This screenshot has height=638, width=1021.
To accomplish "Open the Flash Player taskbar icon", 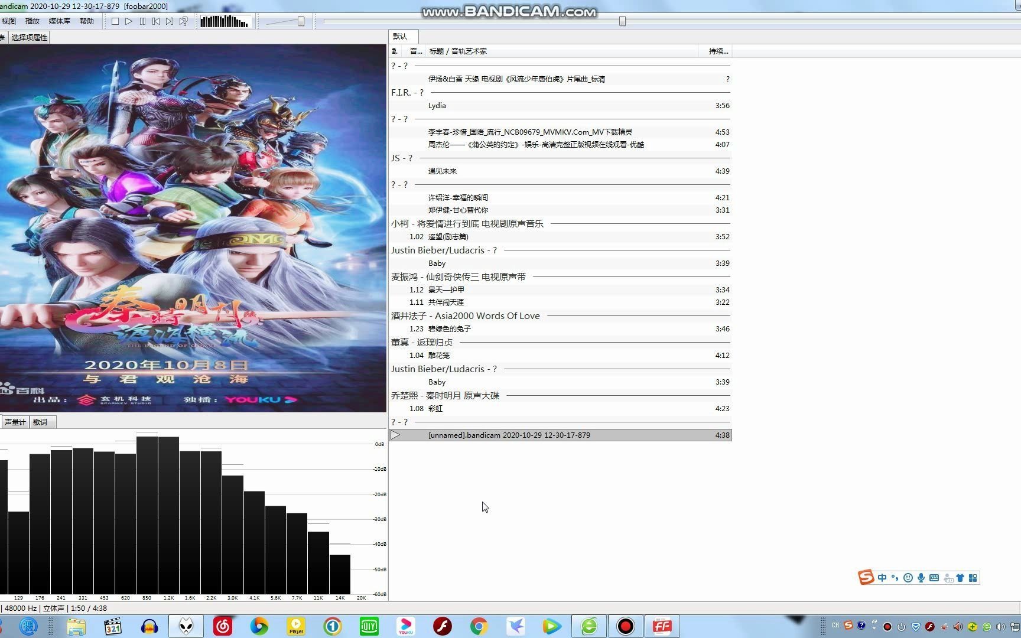I will tap(443, 626).
